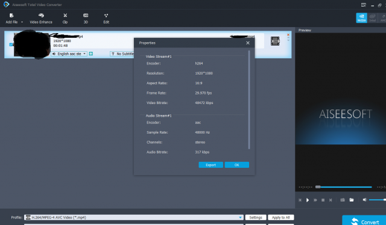This screenshot has width=386, height=225.
Task: Click the blacked-out video thumbnail in file list
Action: click(x=32, y=44)
